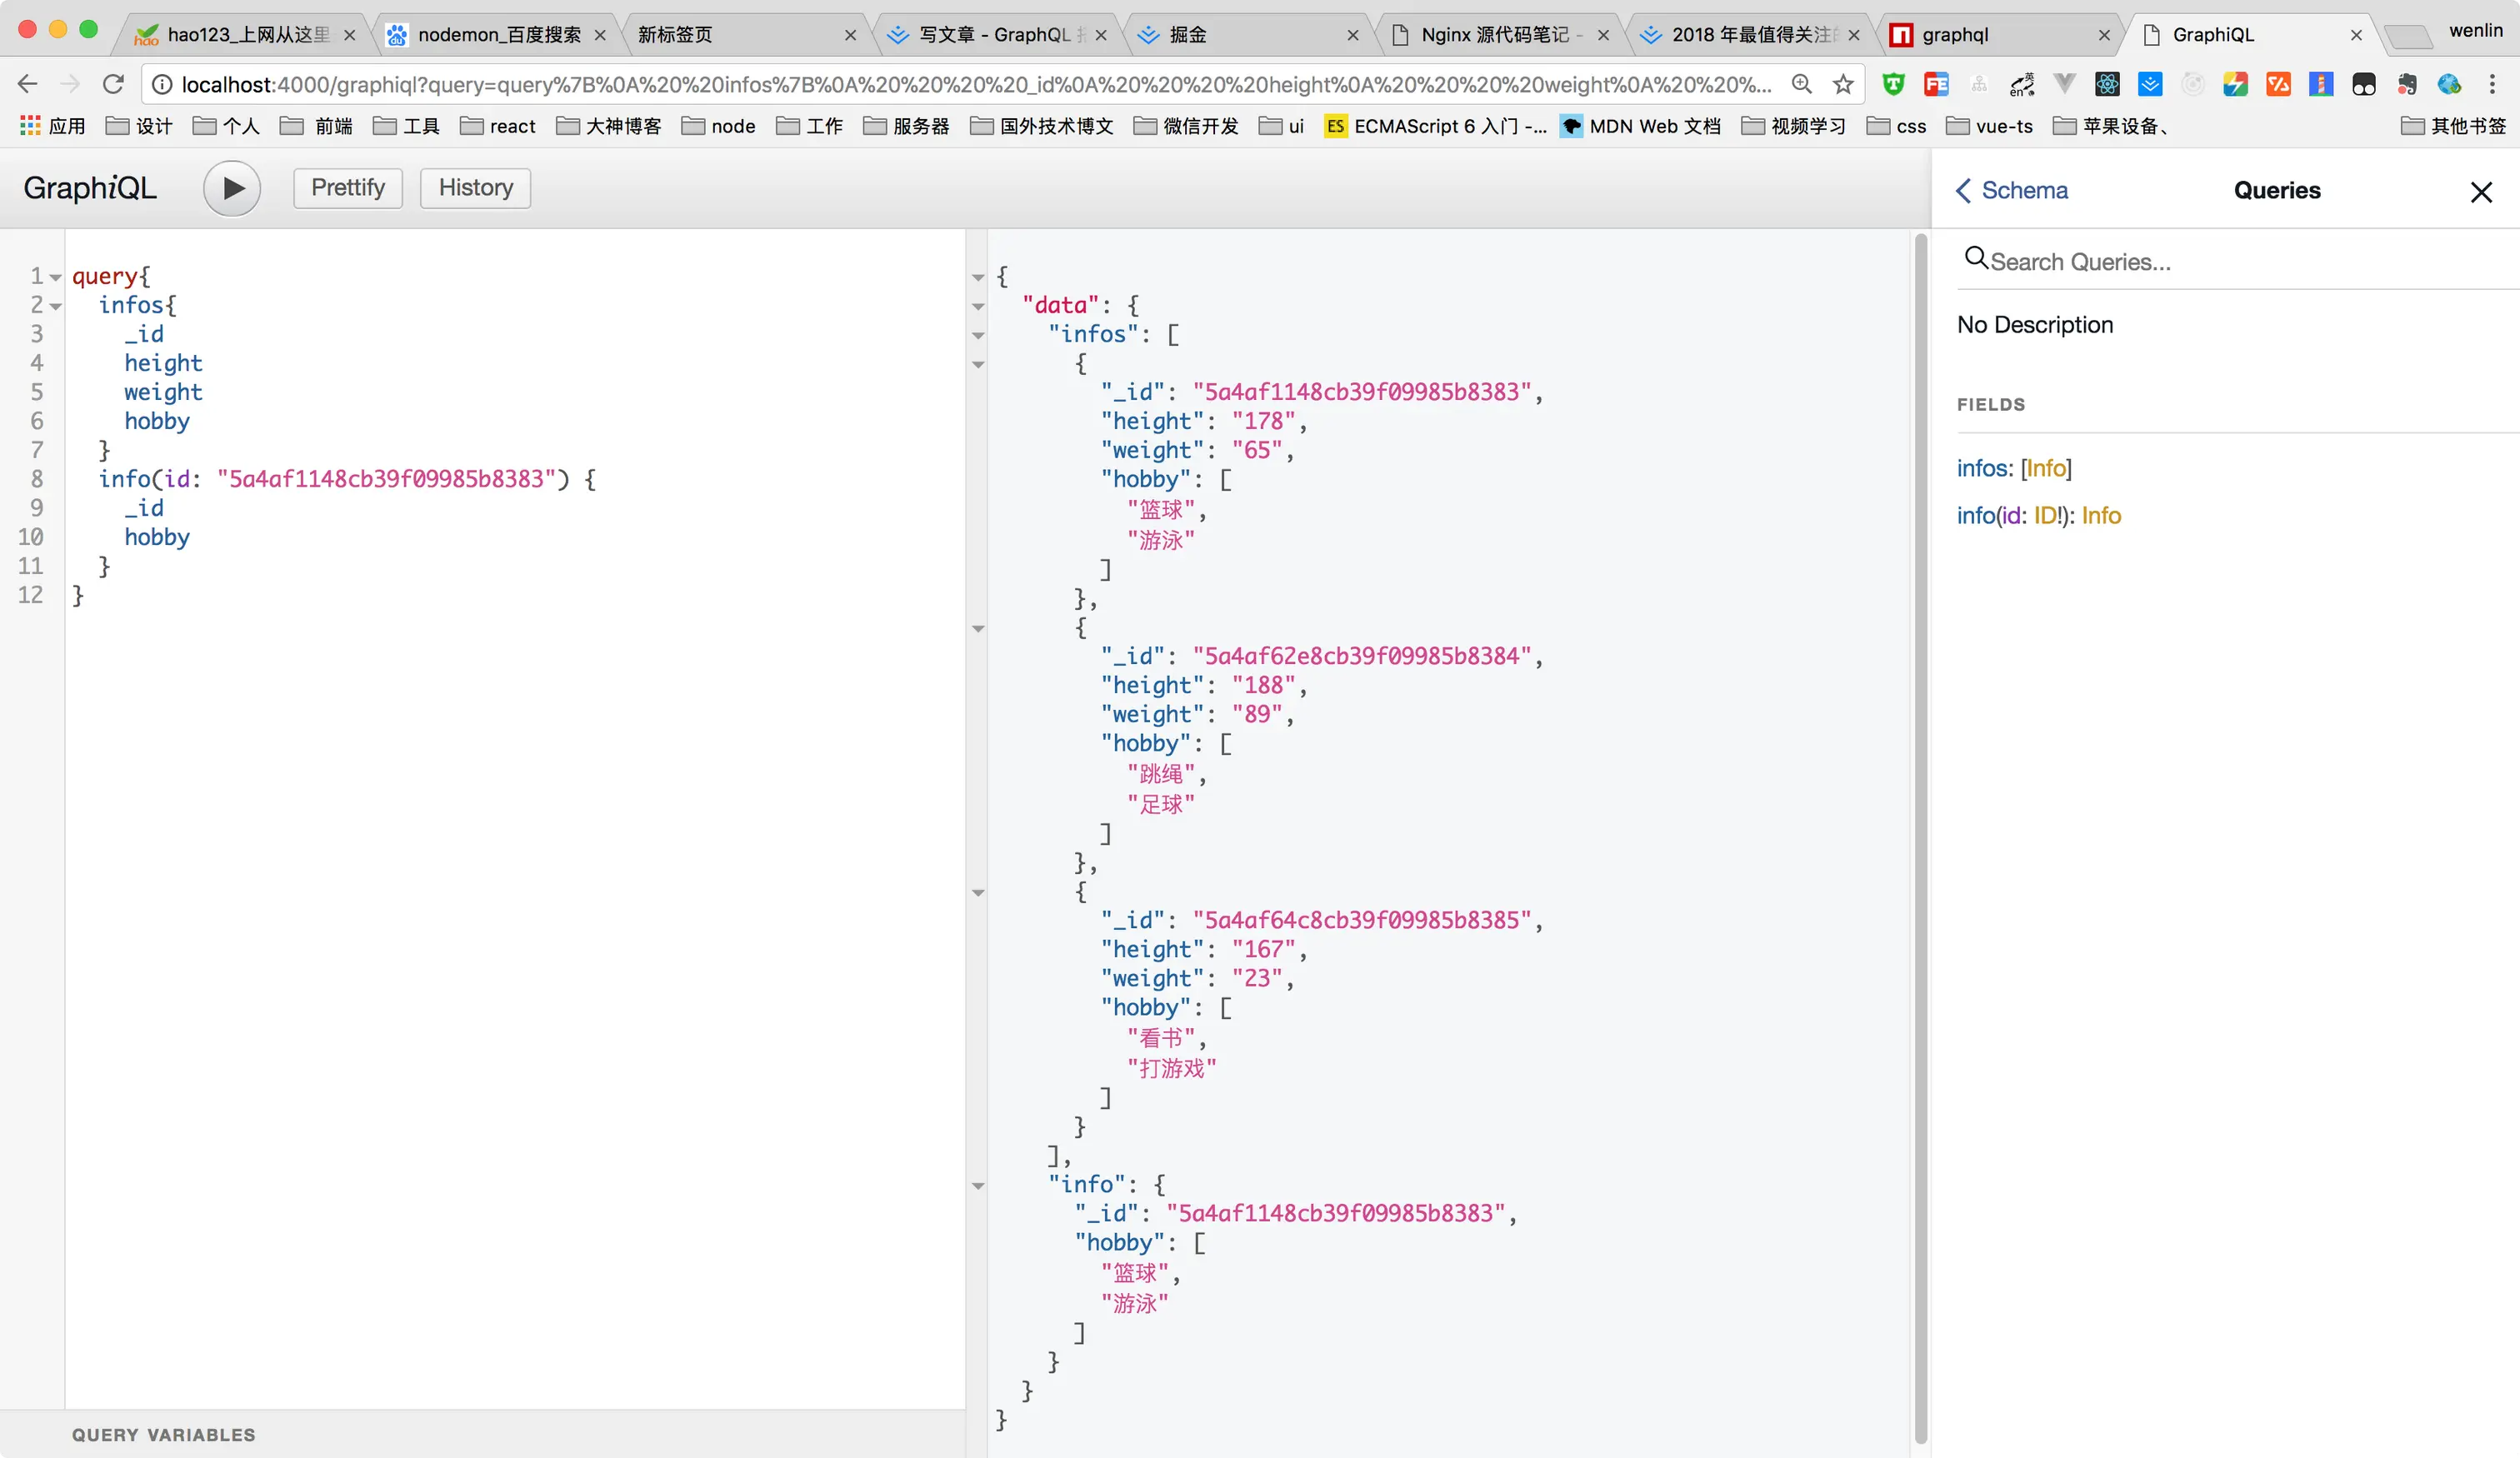
Task: Fold the "info" object in results
Action: [978, 1186]
